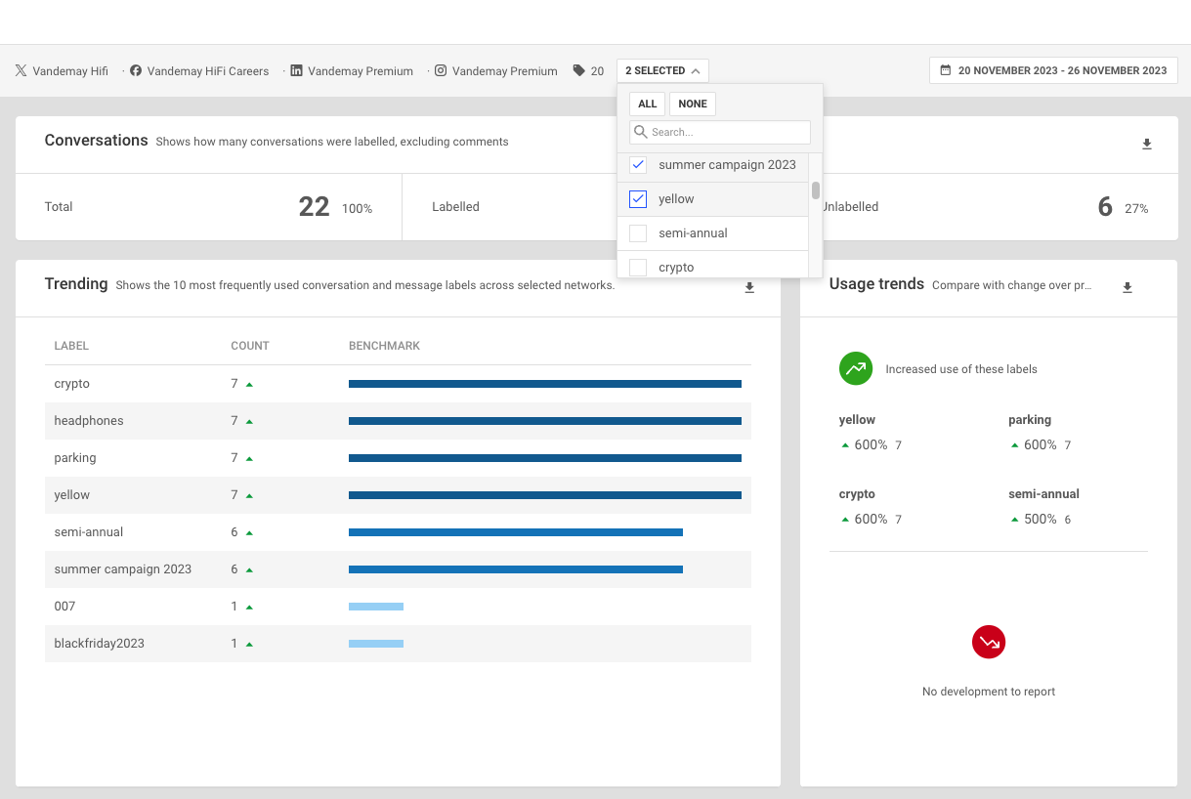This screenshot has height=799, width=1191.
Task: Click parking in Usage trends
Action: tap(1030, 420)
